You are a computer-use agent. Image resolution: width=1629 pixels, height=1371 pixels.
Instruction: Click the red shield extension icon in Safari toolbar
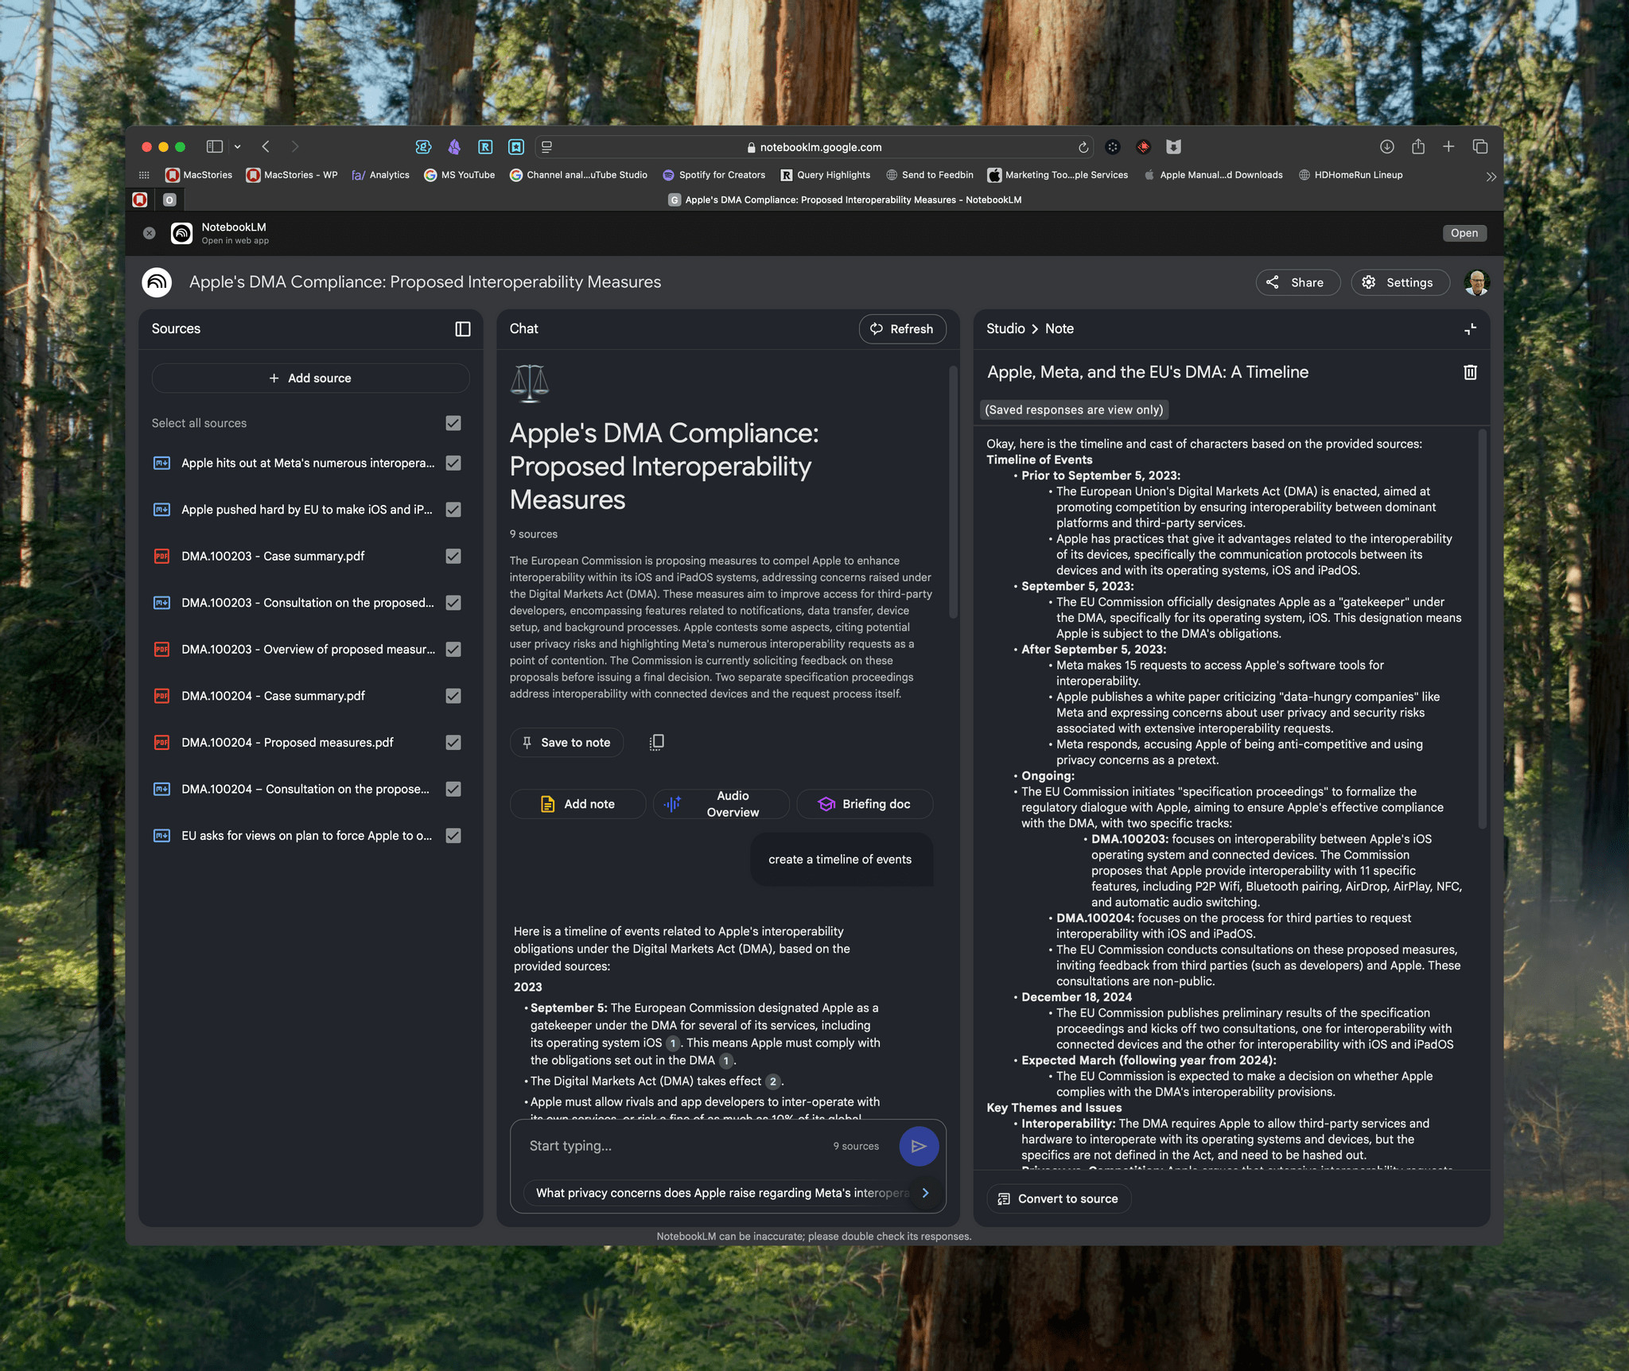point(1143,146)
